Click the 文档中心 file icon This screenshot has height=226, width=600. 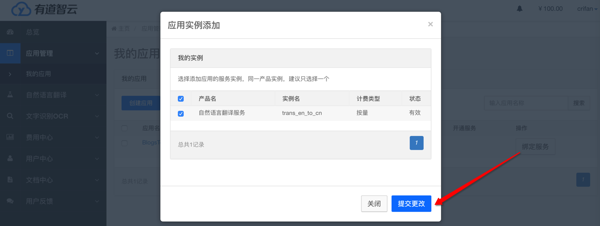[10, 180]
